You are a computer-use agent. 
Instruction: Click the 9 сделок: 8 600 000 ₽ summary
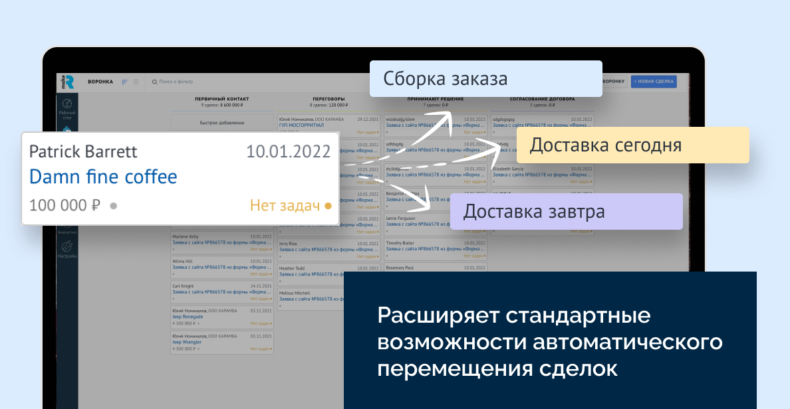pyautogui.click(x=221, y=105)
